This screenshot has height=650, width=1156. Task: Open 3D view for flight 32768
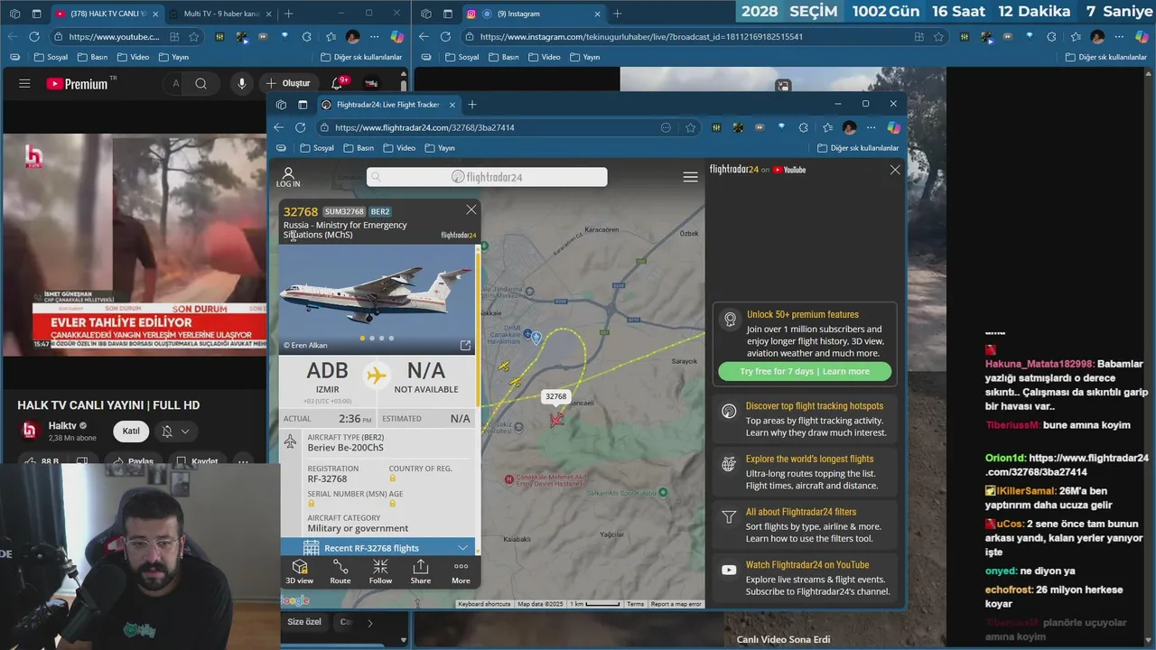(300, 571)
